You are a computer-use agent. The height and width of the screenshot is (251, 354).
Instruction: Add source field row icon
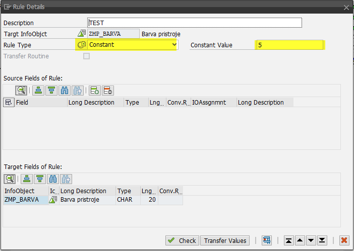(x=95, y=91)
